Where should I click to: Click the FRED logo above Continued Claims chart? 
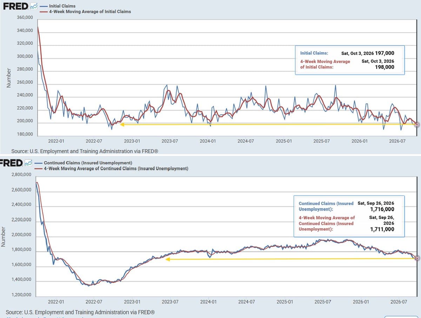11,163
